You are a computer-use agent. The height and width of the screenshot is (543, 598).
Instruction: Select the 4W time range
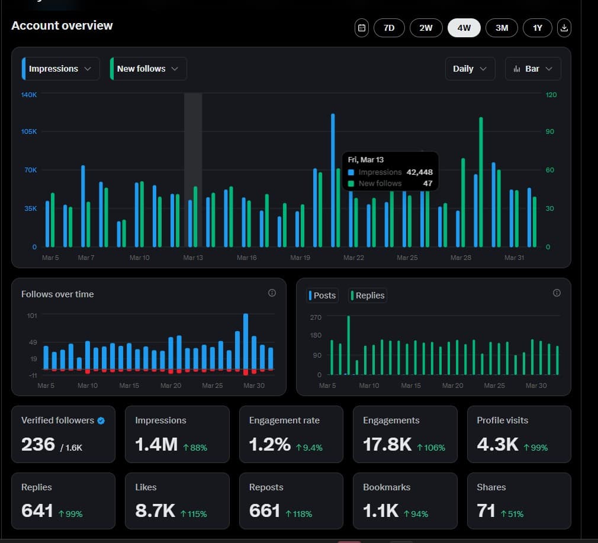click(x=464, y=28)
